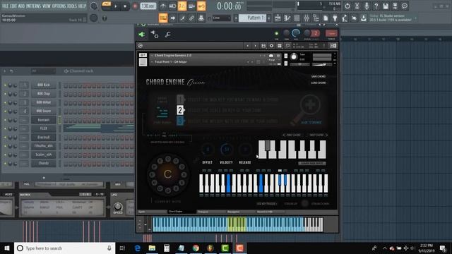This screenshot has width=452, height=254.
Task: Click the Kontakt save floppy icon
Action: pos(263,46)
